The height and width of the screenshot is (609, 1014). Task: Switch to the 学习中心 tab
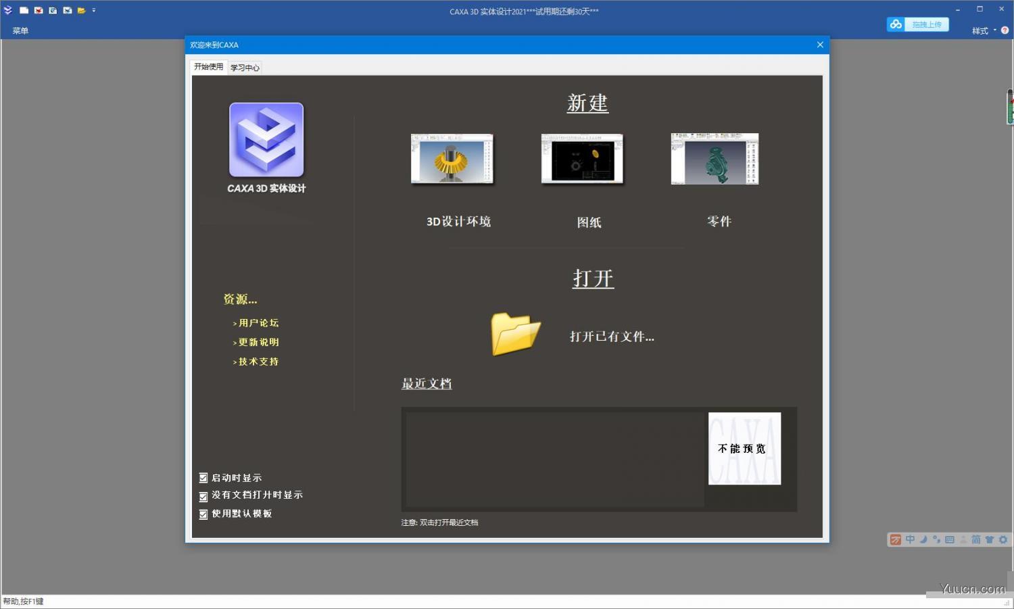pyautogui.click(x=245, y=68)
